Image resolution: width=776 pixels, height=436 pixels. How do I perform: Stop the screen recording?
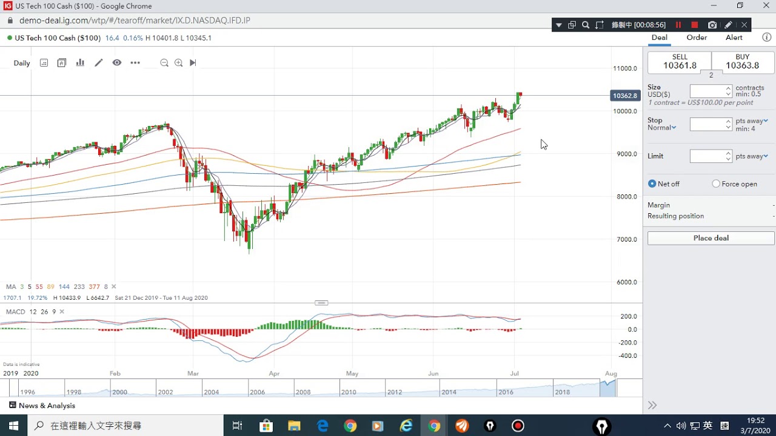tap(695, 25)
